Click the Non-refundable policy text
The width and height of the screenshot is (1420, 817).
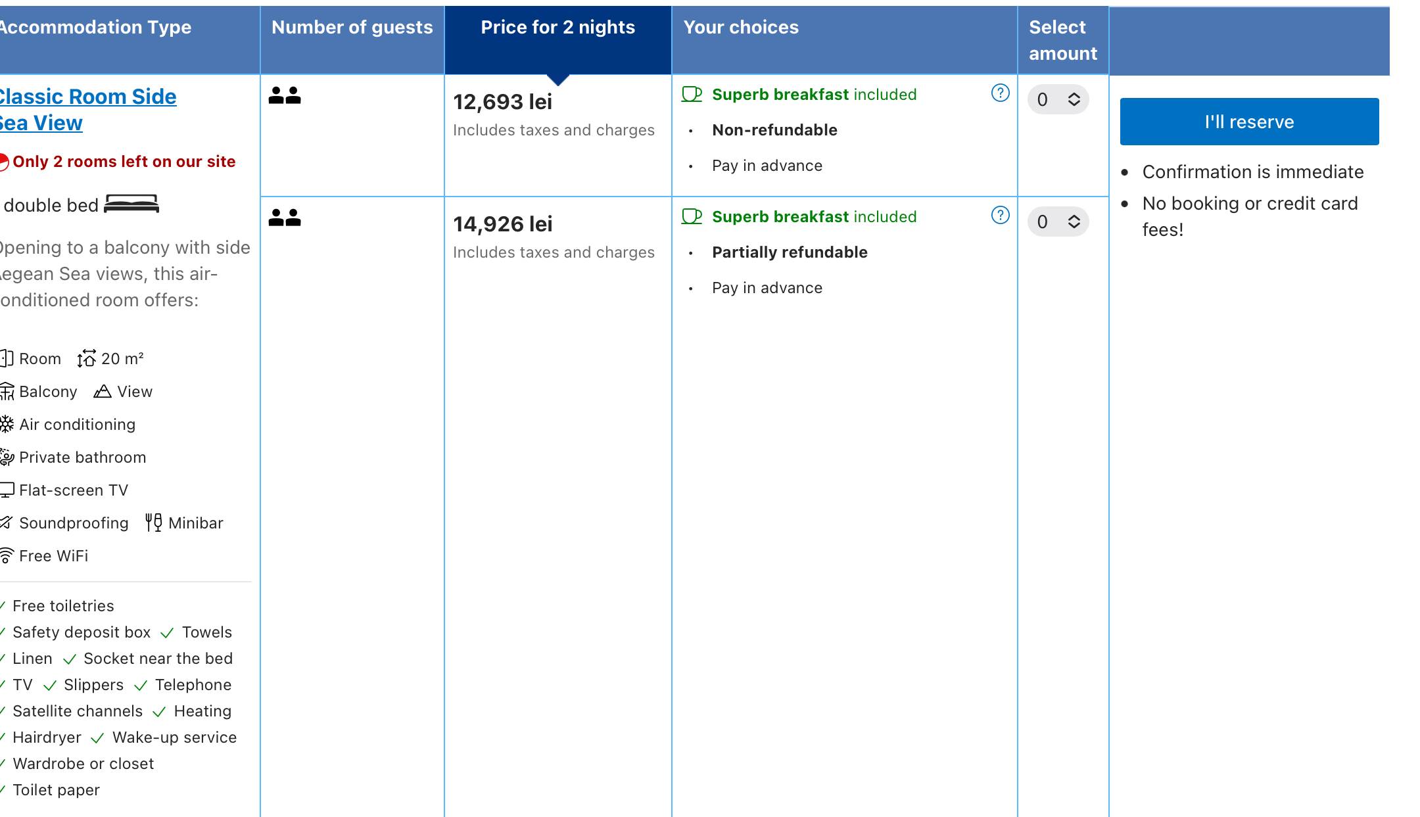774,130
